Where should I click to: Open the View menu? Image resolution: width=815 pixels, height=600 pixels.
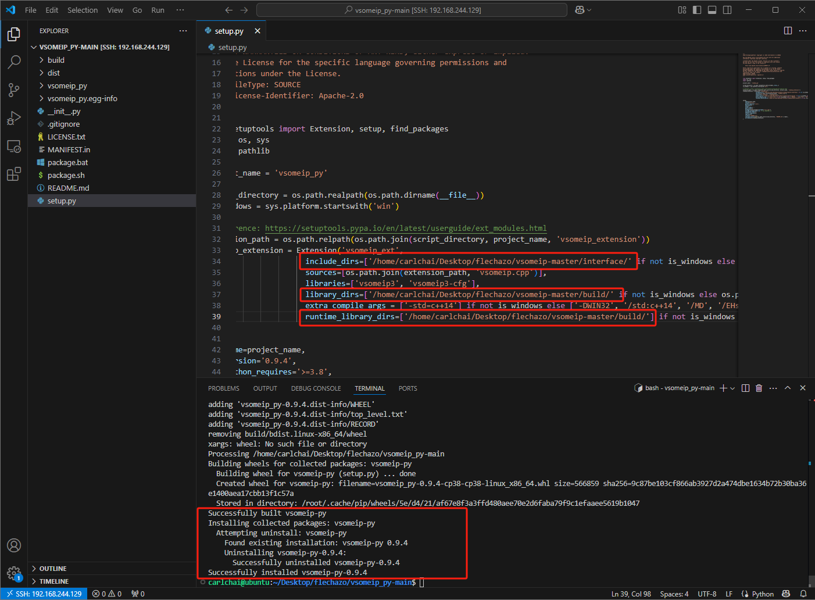115,10
